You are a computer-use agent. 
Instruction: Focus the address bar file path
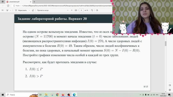coord(67,6)
